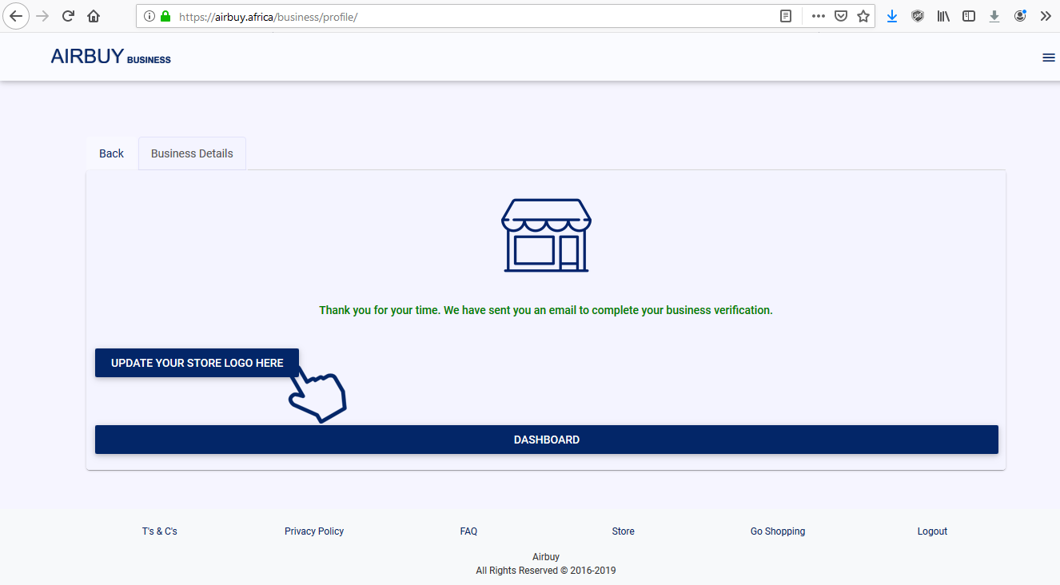Expand the page actions three-dot menu
1060x585 pixels.
click(818, 16)
